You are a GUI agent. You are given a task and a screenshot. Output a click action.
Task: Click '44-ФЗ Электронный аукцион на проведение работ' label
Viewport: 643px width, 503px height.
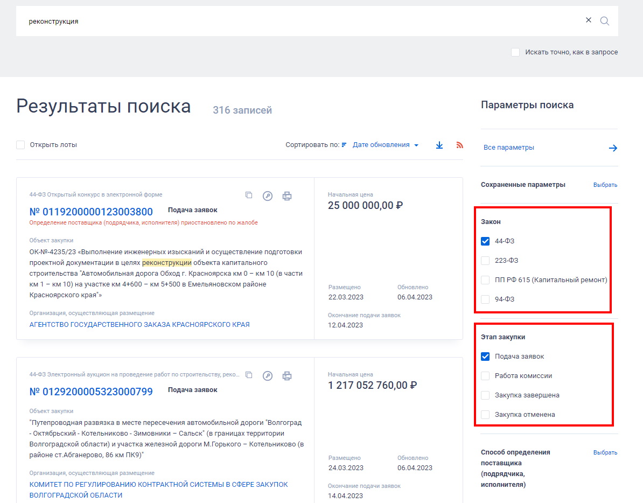click(135, 375)
